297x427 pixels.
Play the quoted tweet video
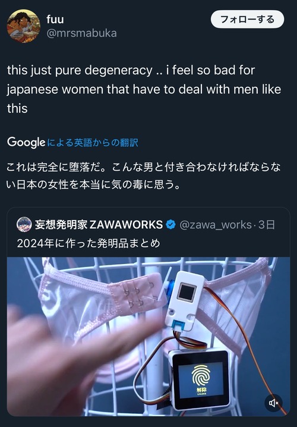coord(148,337)
